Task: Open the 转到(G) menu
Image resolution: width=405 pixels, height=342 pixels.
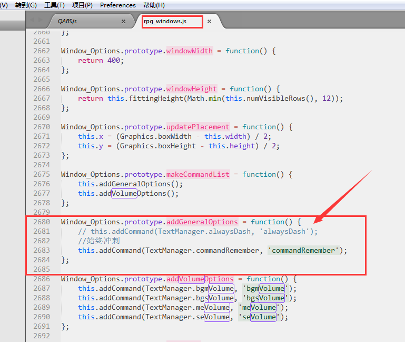Action: [x=26, y=5]
